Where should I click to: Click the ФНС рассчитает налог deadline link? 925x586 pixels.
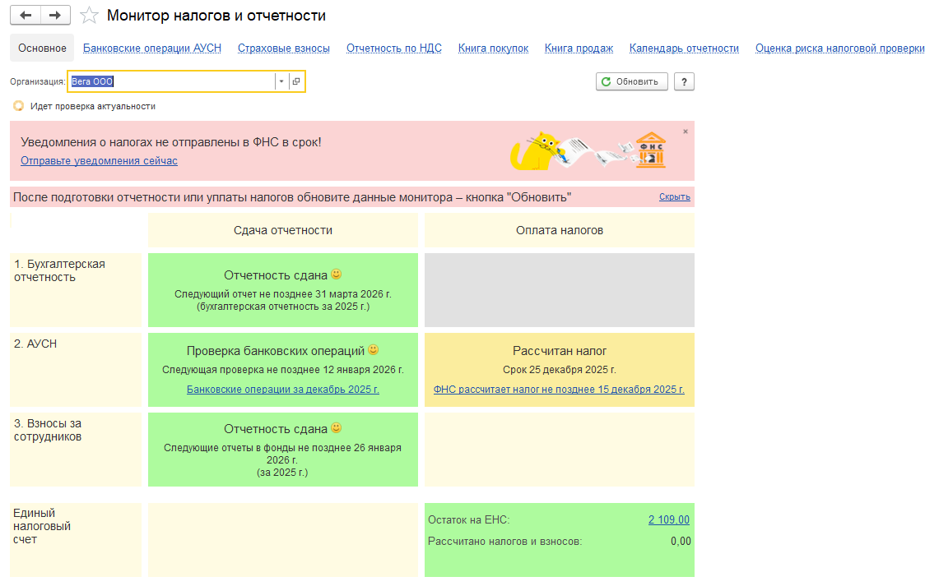pyautogui.click(x=560, y=389)
